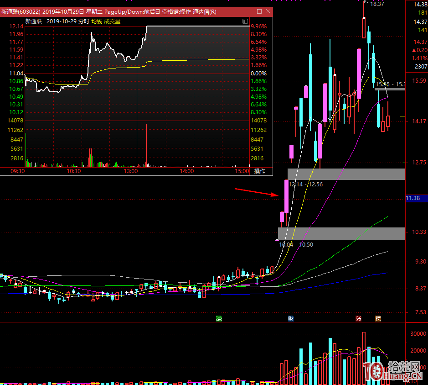Screen dimensions: 428x385
Task: Click the 15:00 time axis label
Action: [242, 171]
